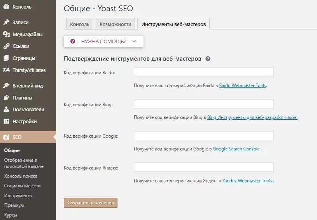Viewport: 317px width, 220px height.
Task: Click the TA ThirstyAffiliates icon
Action: [x=6, y=70]
